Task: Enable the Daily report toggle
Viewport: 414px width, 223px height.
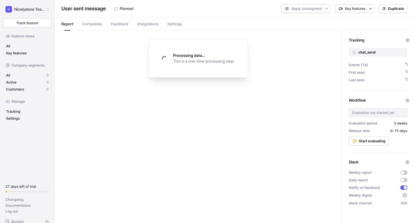Action: coord(404,180)
